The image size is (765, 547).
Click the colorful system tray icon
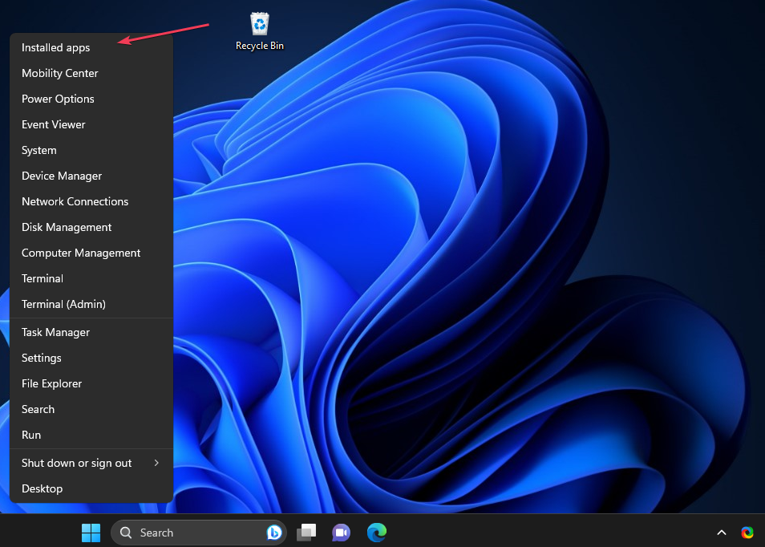tap(747, 533)
